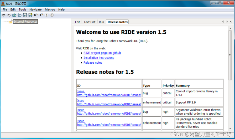
Task: Click 'Cannot import remote library in 1.4.1' cell
Action: coord(199,93)
